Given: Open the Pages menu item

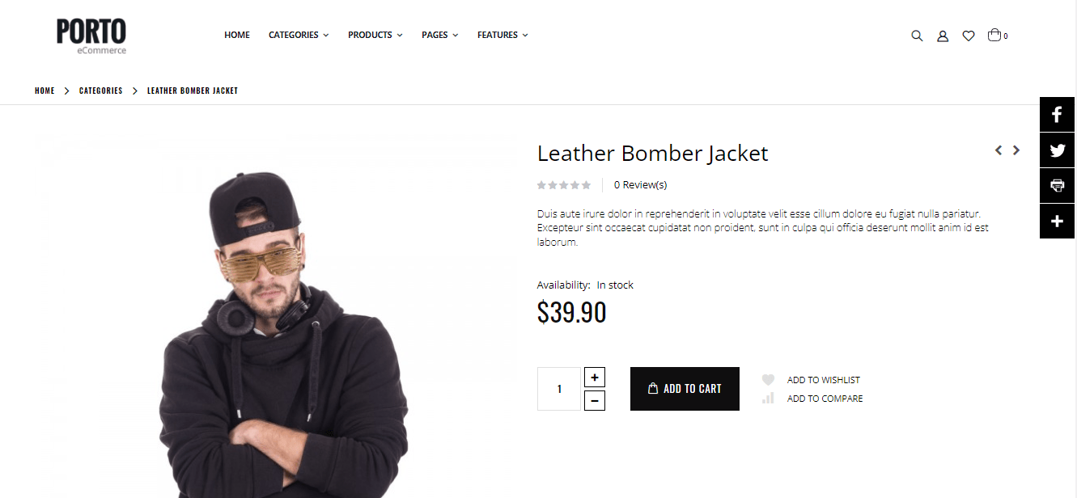Looking at the screenshot, I should 440,35.
